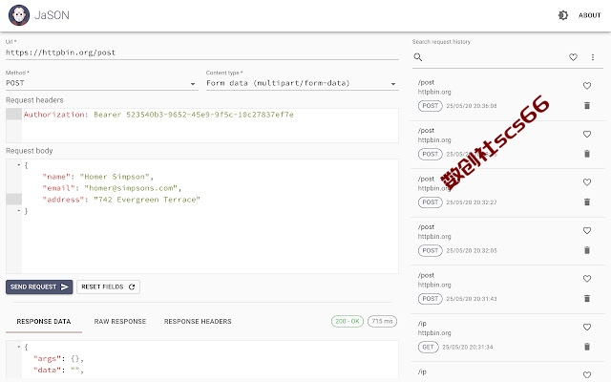611x382 pixels.
Task: Delete the 20:31:43 POST history entry
Action: pos(587,299)
